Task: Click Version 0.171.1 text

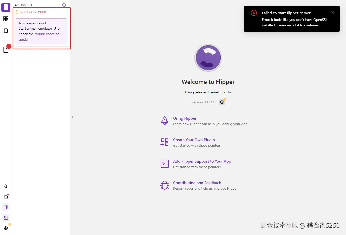Action: point(203,102)
